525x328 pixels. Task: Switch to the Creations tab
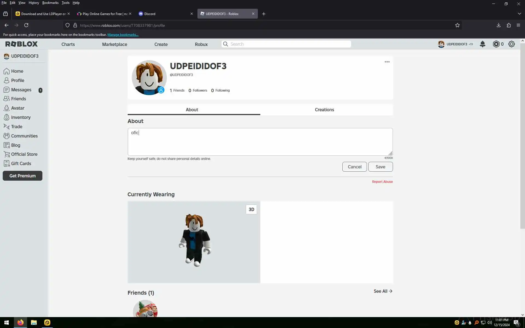coord(324,110)
